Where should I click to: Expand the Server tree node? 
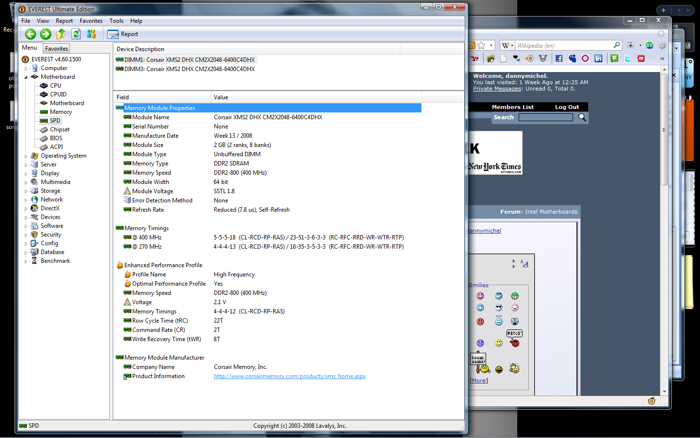pos(26,165)
